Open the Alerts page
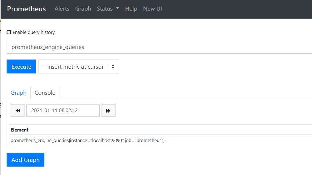The height and width of the screenshot is (175, 312). pos(62,9)
